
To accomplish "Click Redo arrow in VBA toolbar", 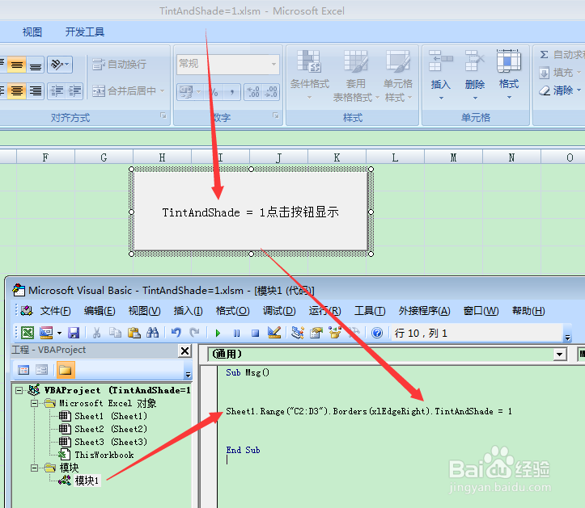I will 194,332.
